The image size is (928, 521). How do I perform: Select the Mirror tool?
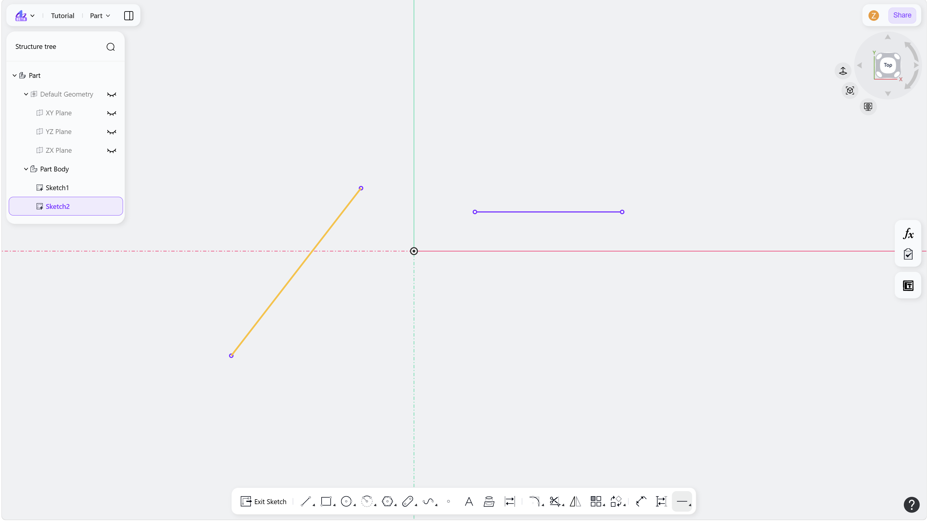pyautogui.click(x=575, y=501)
